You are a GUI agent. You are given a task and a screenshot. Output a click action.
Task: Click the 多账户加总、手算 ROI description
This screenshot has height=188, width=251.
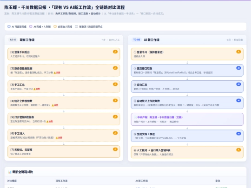click(21, 89)
